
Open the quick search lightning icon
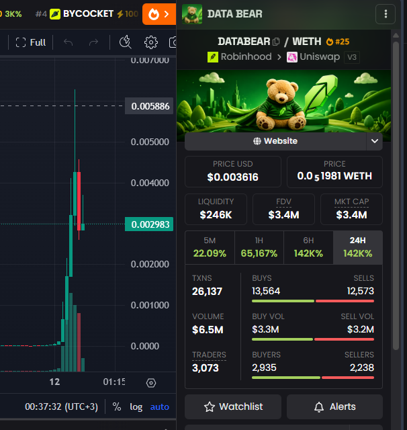[x=125, y=42]
